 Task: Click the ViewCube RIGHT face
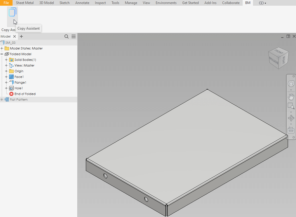click(284, 60)
